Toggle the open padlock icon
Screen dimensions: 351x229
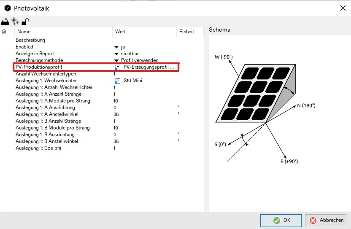coord(25,22)
